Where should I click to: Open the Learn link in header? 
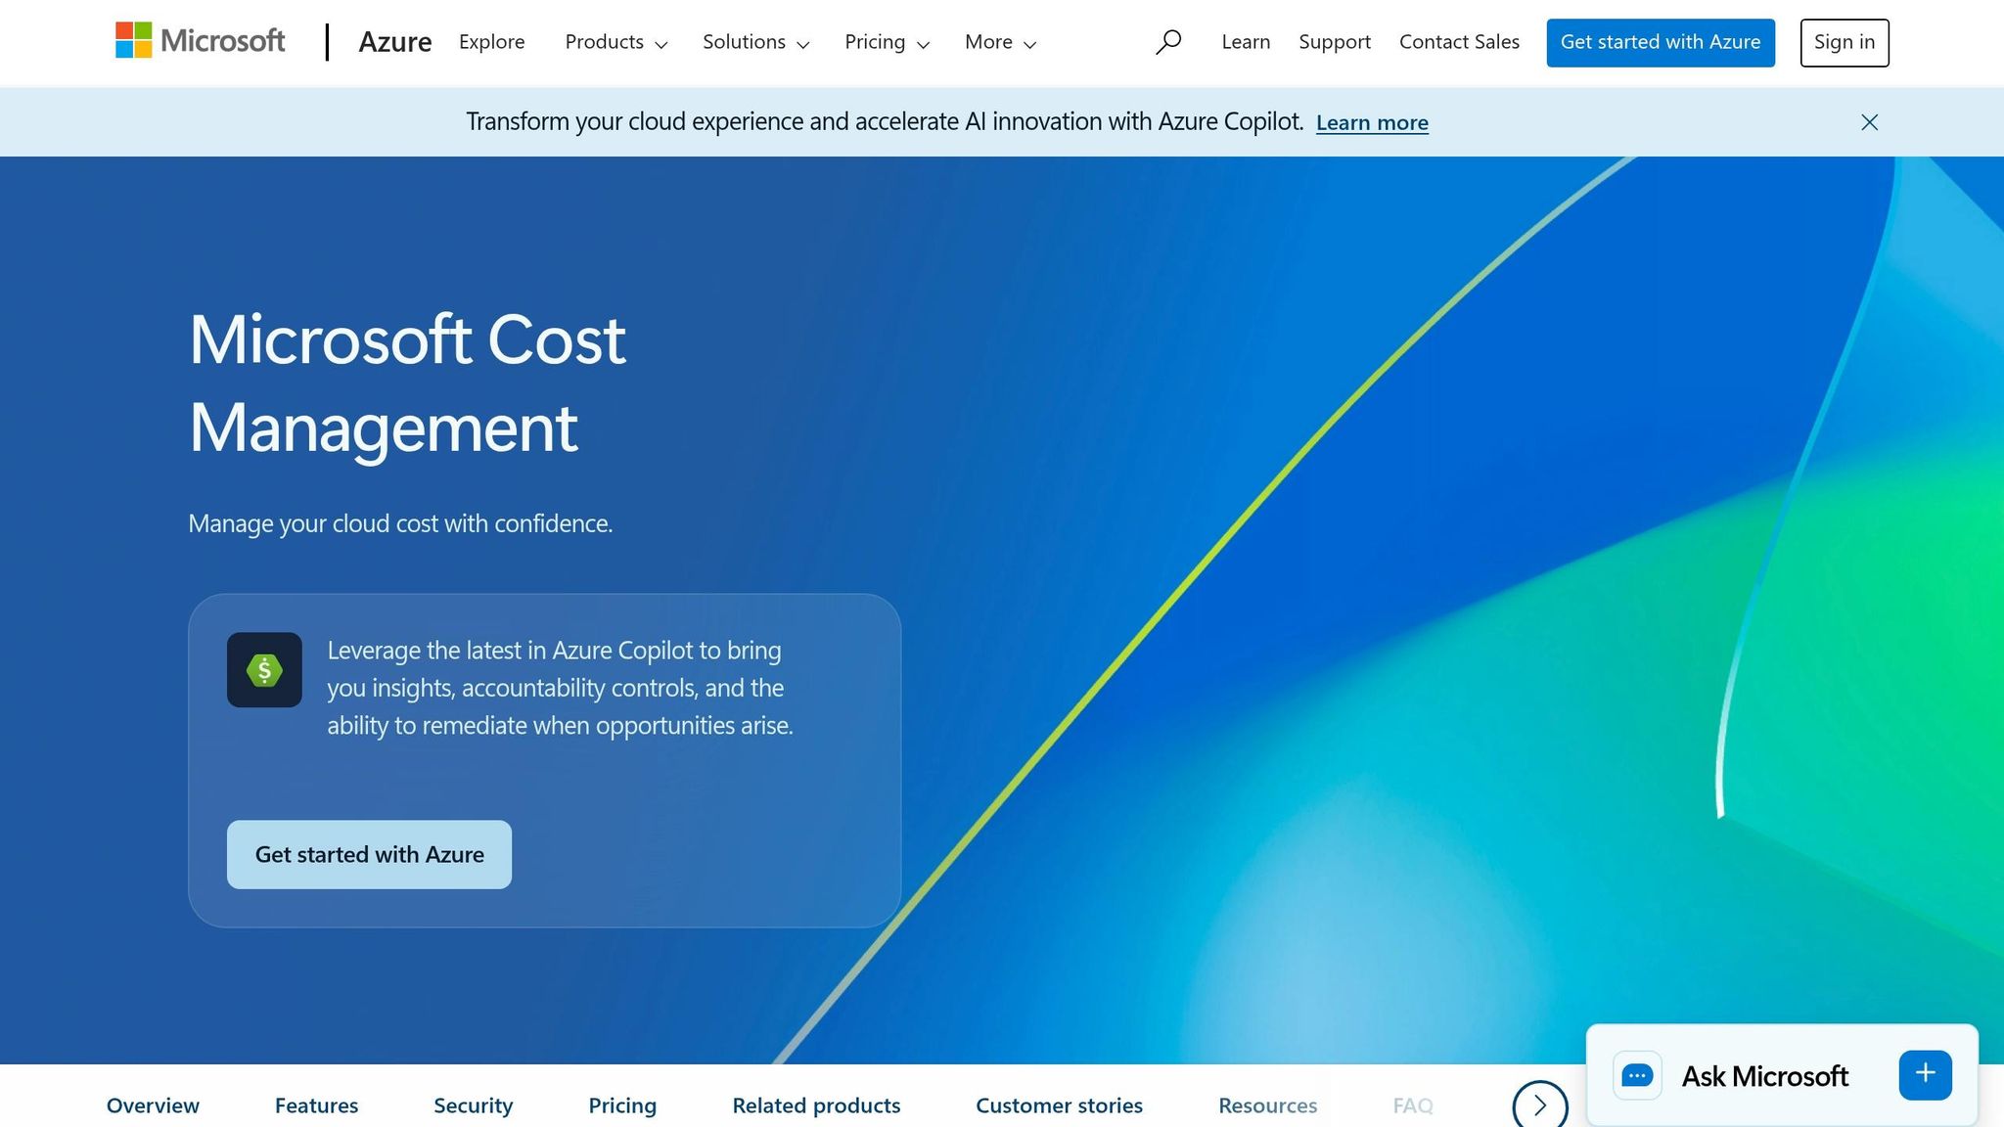[x=1246, y=42]
